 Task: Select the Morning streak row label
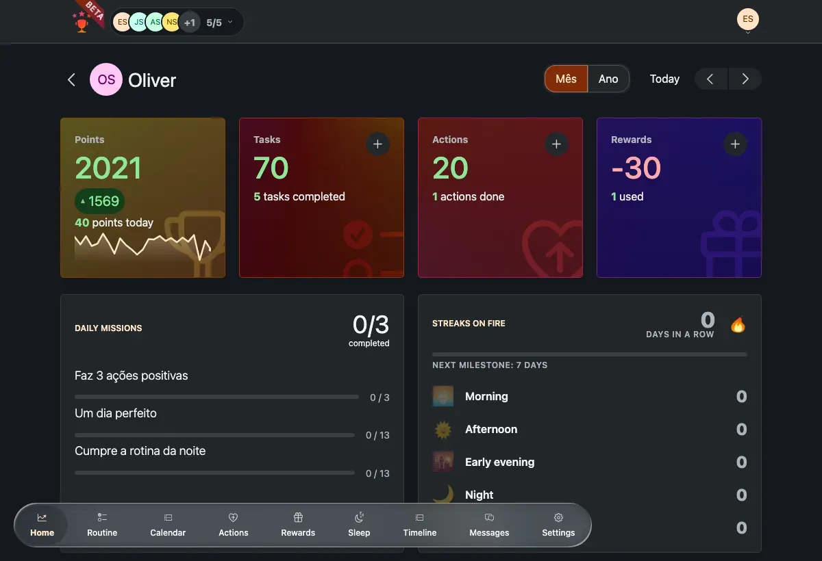point(486,396)
